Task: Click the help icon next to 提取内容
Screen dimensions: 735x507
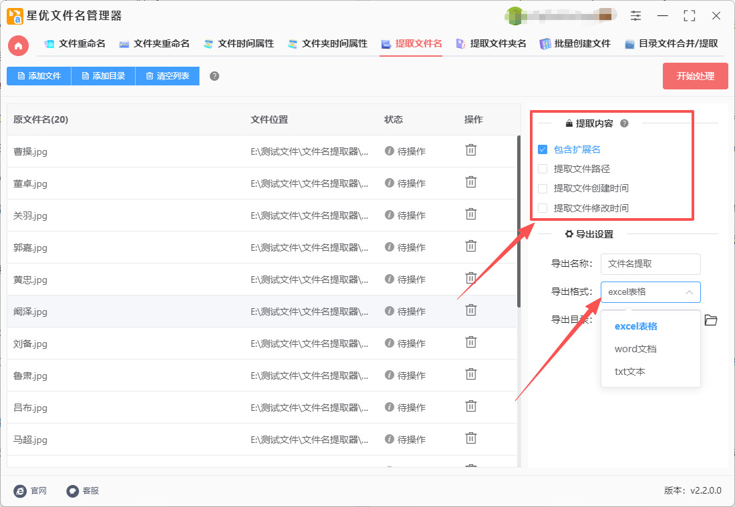Action: (624, 123)
